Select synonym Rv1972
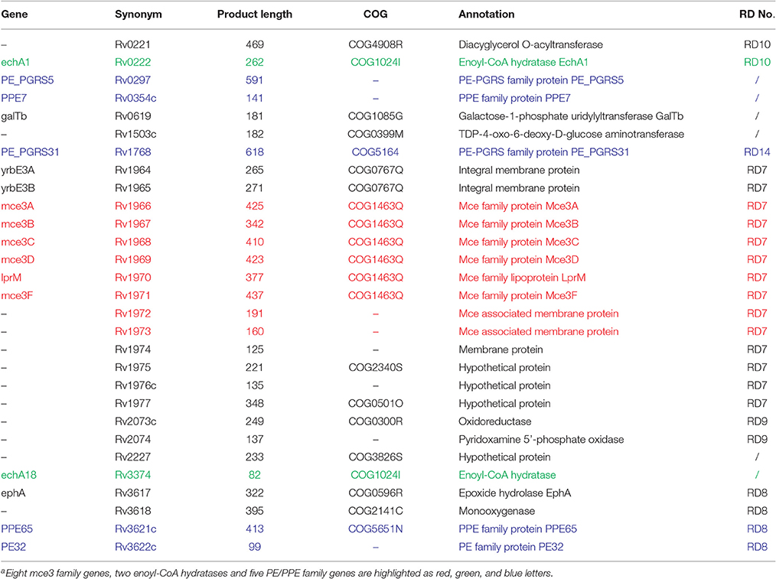 (132, 314)
